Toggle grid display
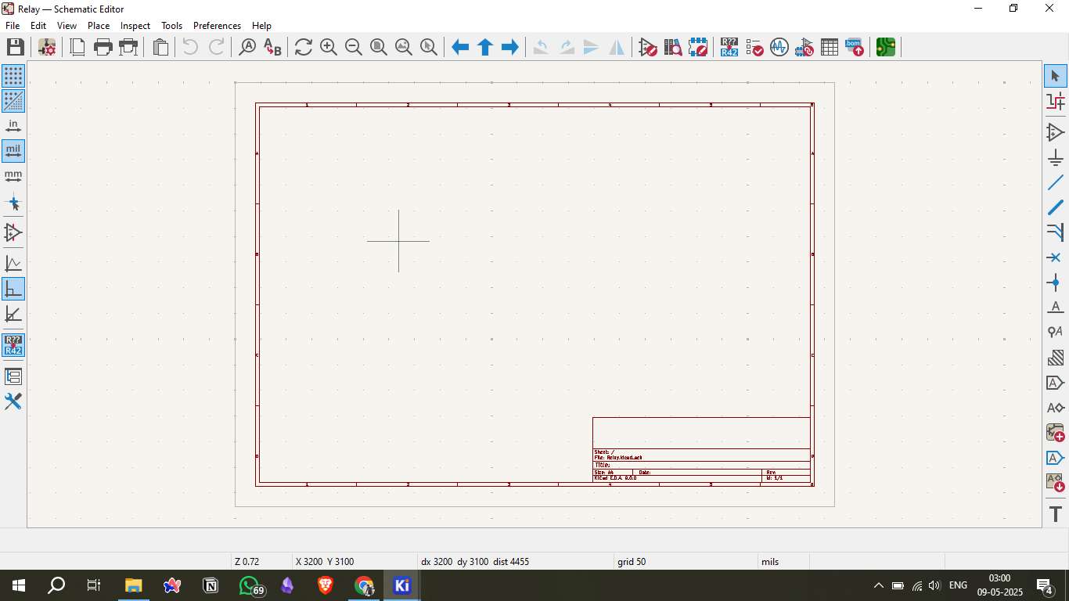Screen dimensions: 1069x601 (x=13, y=76)
